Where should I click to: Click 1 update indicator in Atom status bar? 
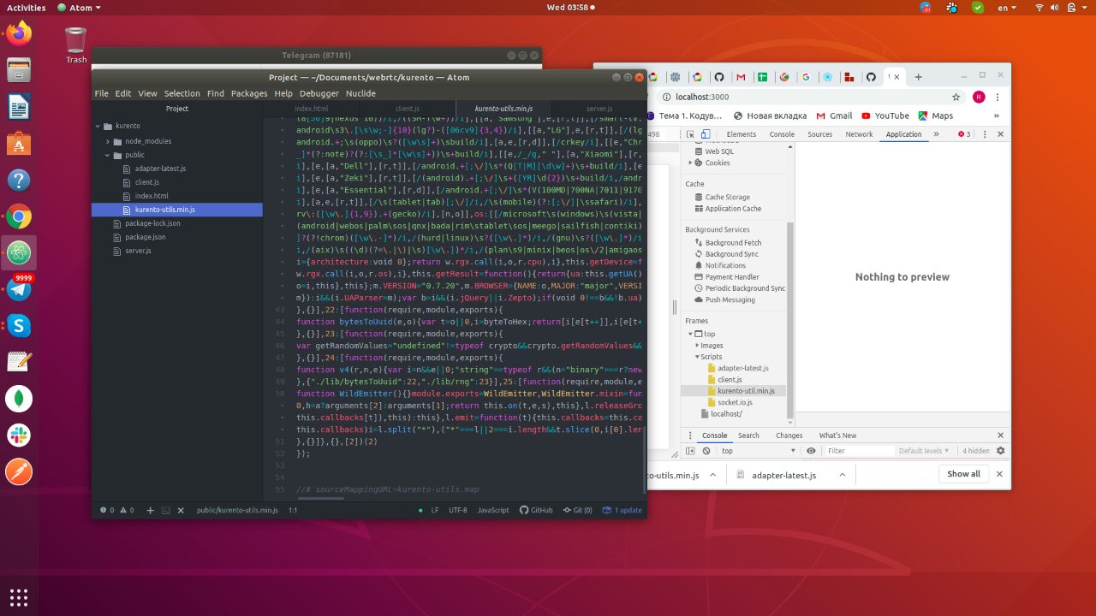point(622,510)
